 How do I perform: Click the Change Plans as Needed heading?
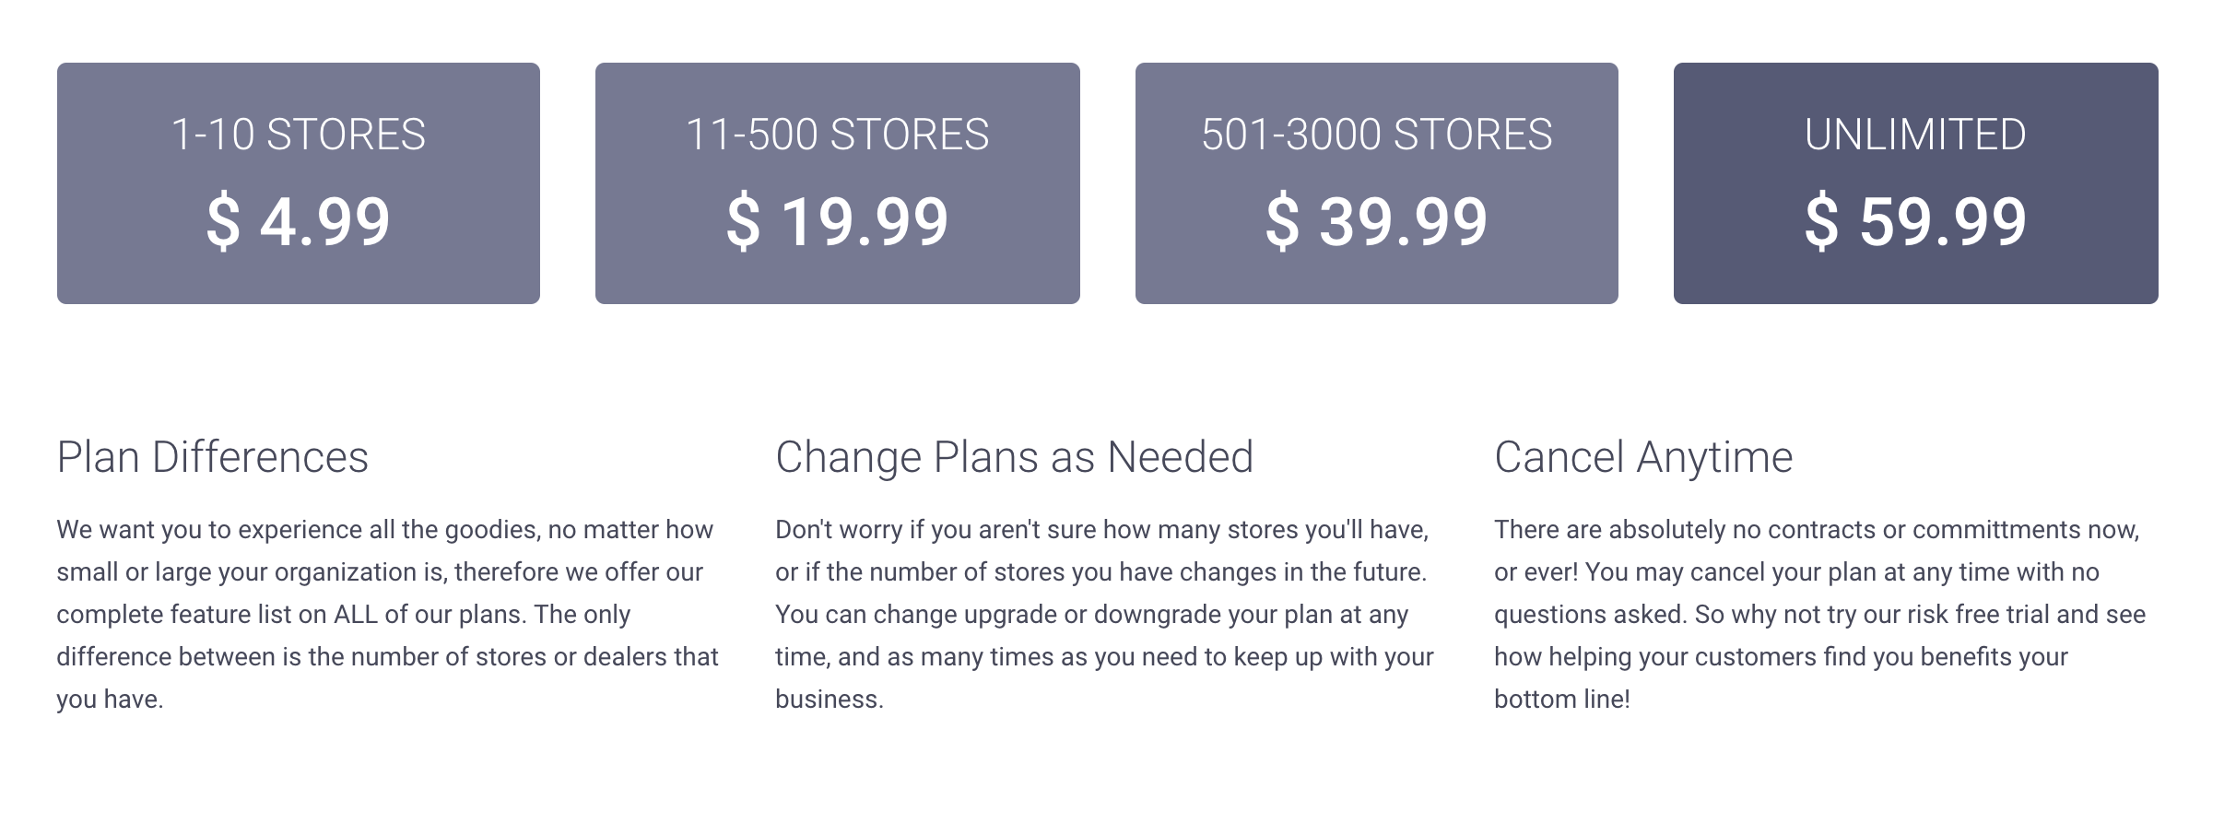(1015, 457)
